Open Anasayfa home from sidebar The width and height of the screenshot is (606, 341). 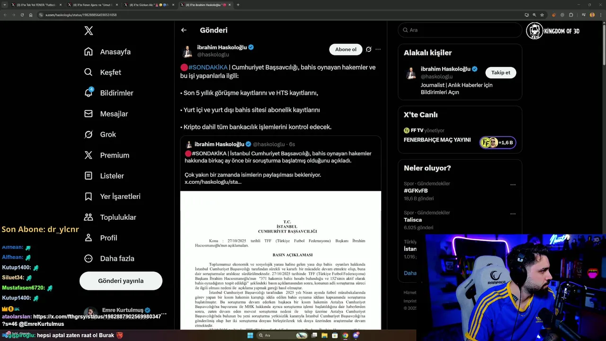tap(107, 52)
